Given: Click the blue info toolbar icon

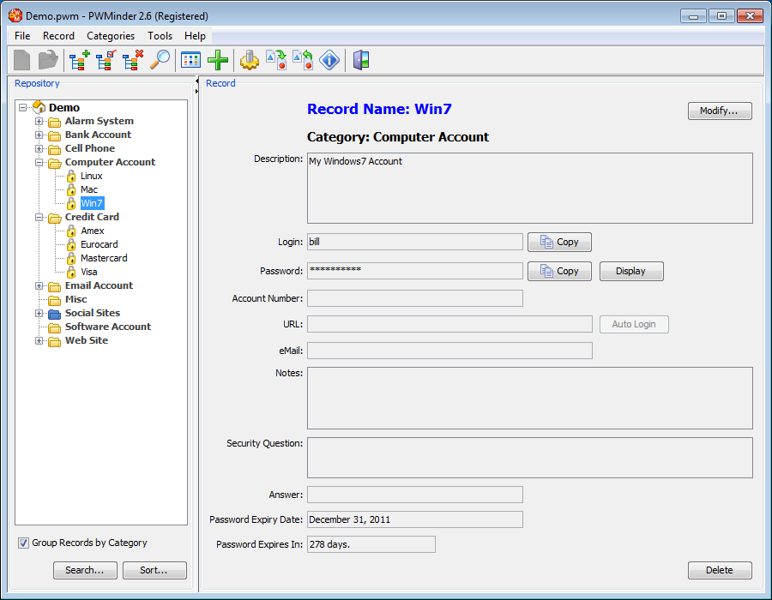Looking at the screenshot, I should tap(329, 60).
